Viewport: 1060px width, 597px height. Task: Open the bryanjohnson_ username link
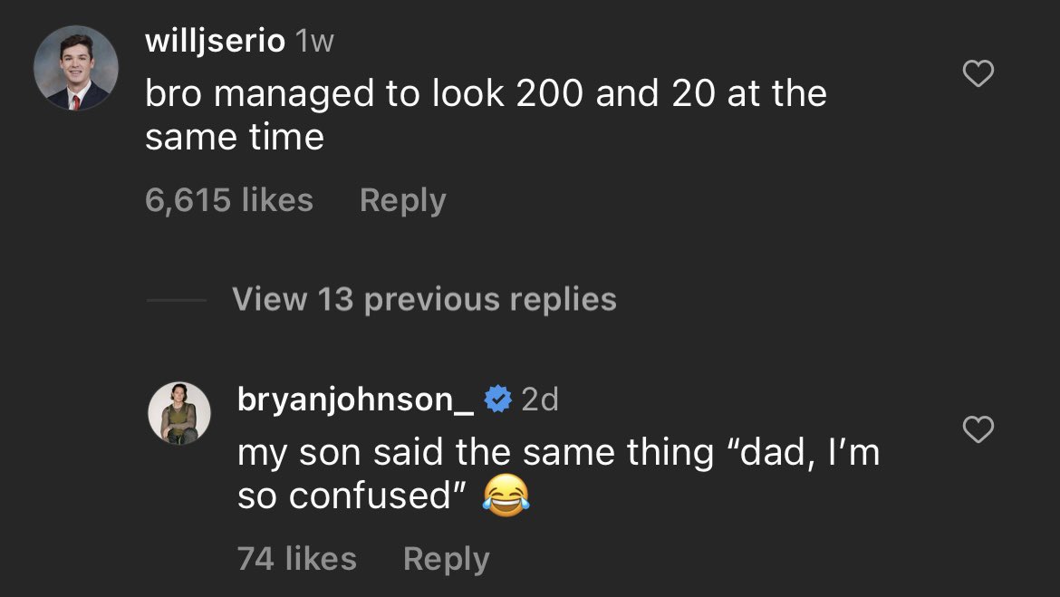(355, 400)
